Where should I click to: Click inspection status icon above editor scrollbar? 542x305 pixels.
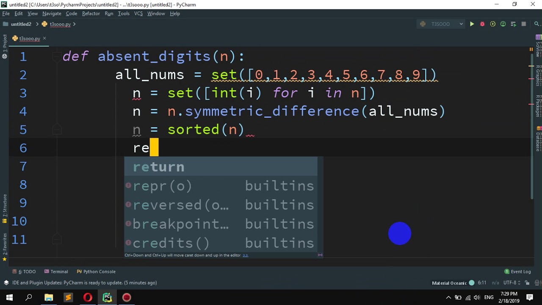(531, 49)
